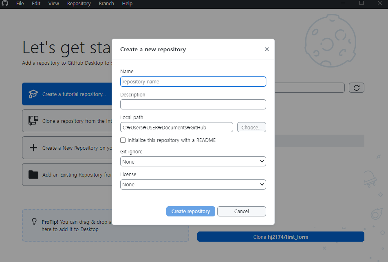Open the File menu
This screenshot has height=262, width=388.
(x=20, y=3)
